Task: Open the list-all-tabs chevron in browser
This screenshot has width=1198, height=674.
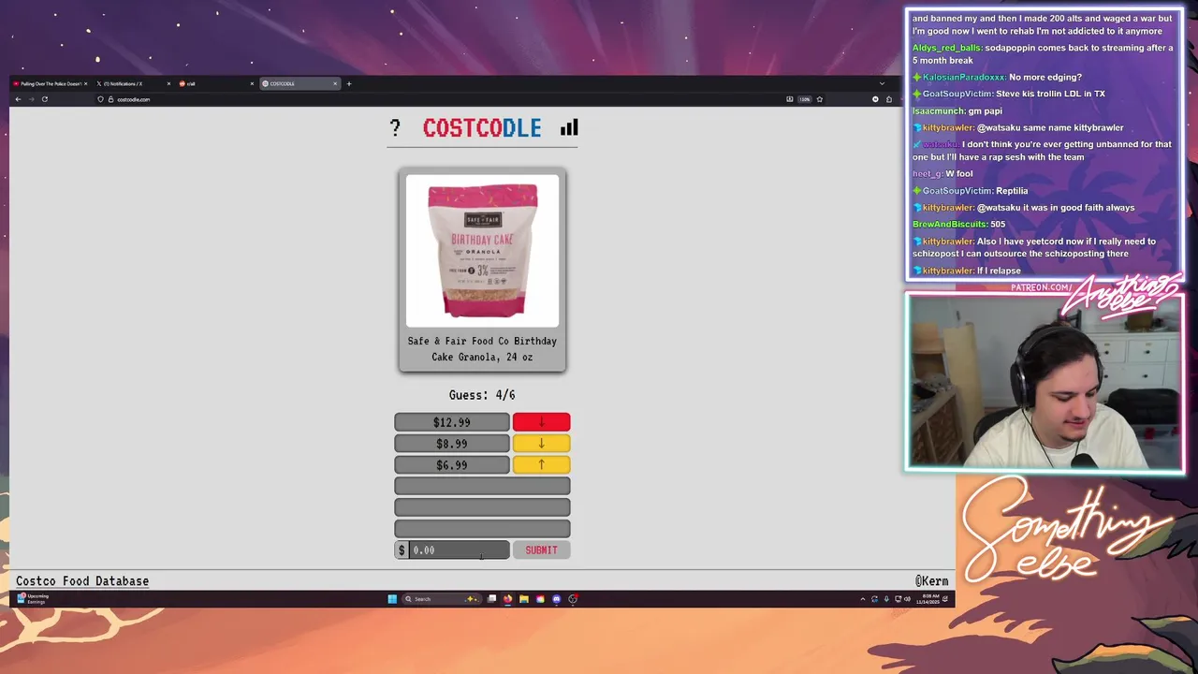Action: tap(882, 83)
